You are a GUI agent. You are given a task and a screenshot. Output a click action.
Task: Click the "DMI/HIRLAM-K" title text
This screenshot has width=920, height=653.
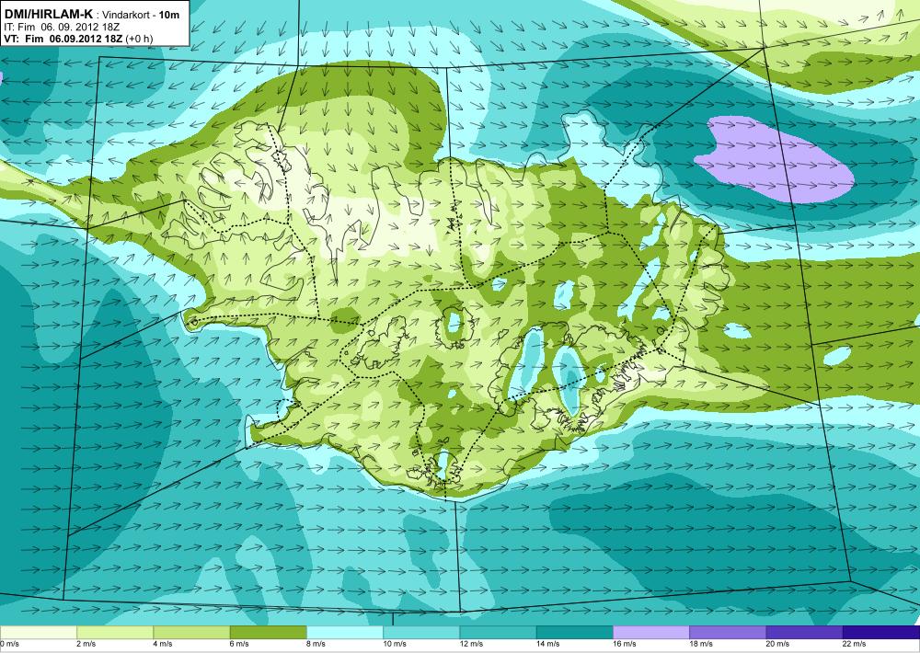click(x=48, y=15)
